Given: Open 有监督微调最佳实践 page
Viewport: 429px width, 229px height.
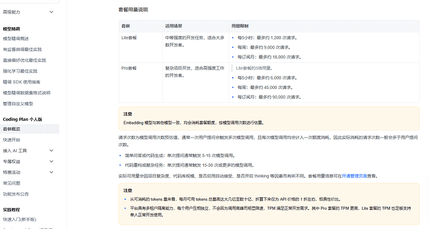Looking at the screenshot, I should point(22,50).
